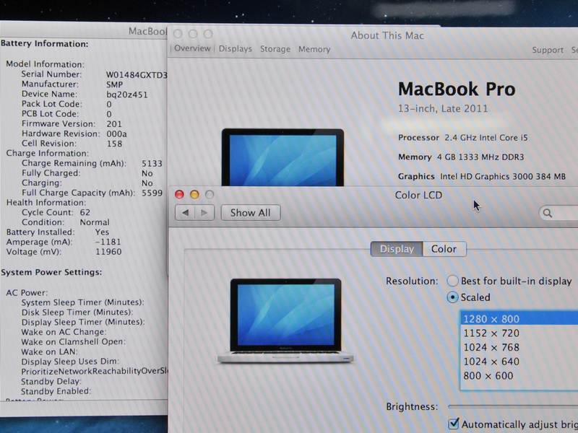The height and width of the screenshot is (433, 578).
Task: Choose 1280 × 800 resolution
Action: click(519, 319)
